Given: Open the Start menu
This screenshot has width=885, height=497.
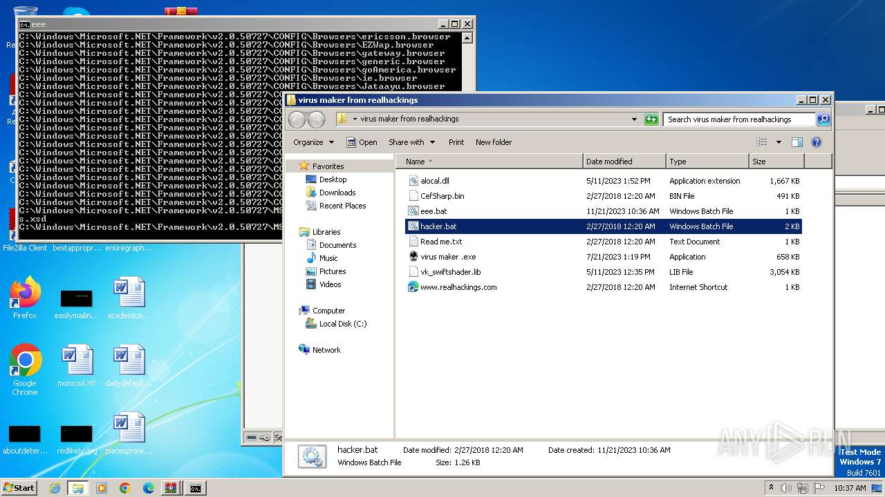Looking at the screenshot, I should [x=19, y=488].
